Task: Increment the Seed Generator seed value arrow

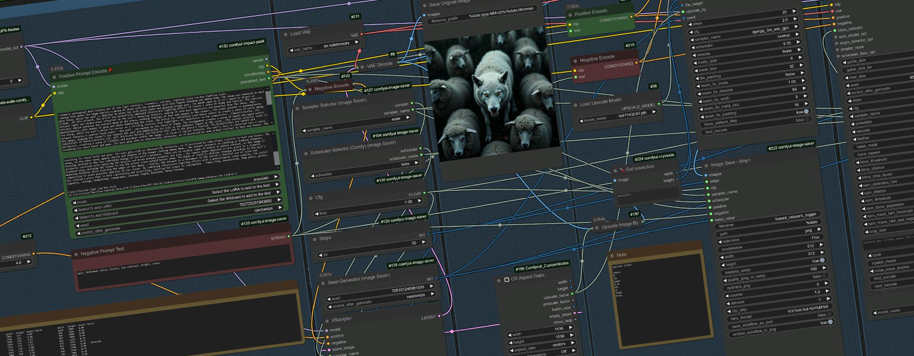Action: pyautogui.click(x=432, y=287)
